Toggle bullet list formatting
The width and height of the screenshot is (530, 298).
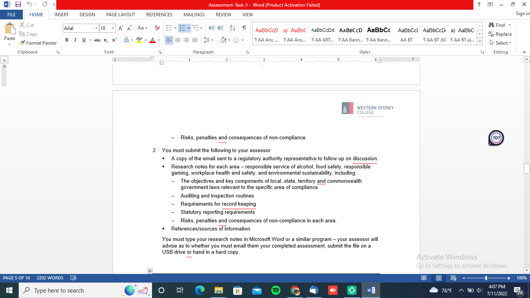(x=169, y=28)
